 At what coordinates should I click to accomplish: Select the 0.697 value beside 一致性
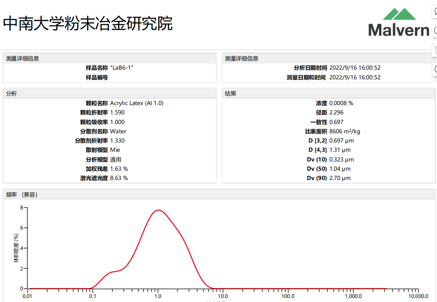[x=336, y=122]
